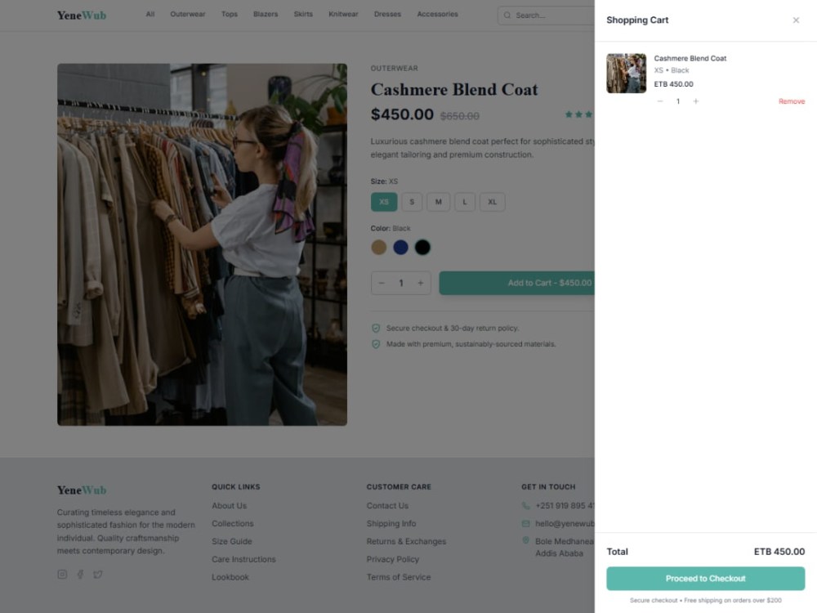Select the All category in navigation
Screen dimensions: 817x613
(150, 14)
